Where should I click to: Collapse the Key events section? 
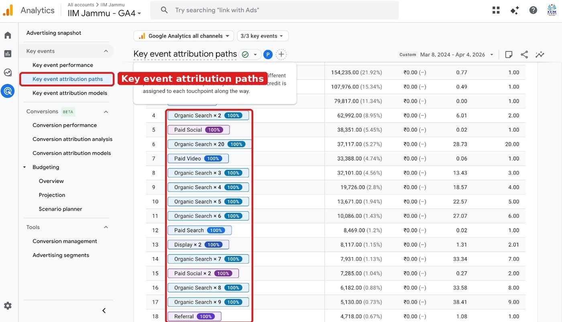pos(106,51)
